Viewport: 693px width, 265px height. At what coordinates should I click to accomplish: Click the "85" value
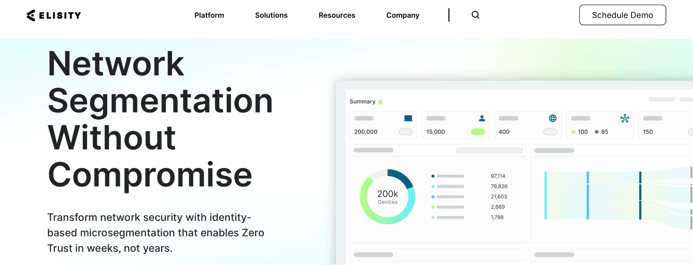pos(605,132)
